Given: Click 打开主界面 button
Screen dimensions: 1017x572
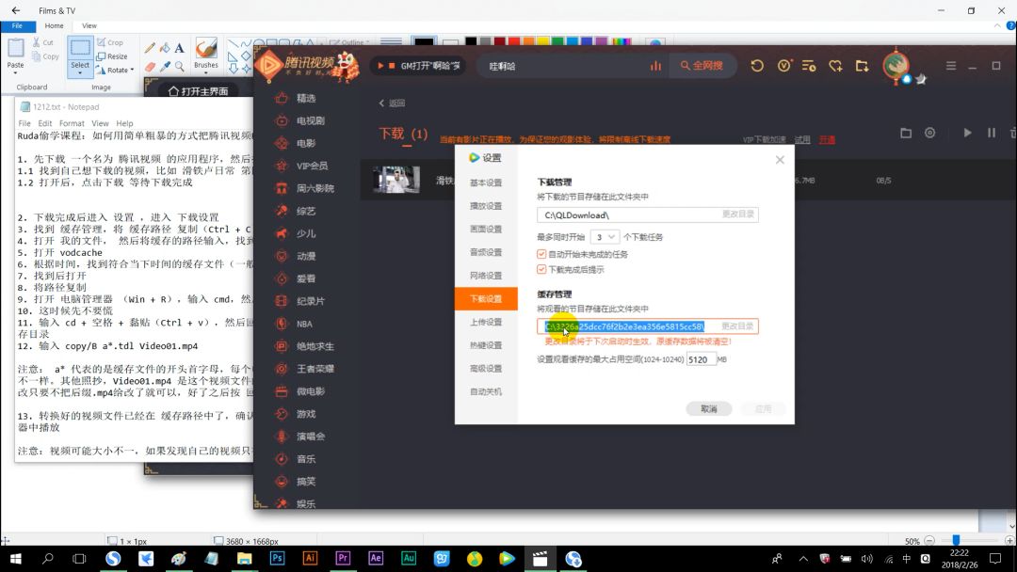Looking at the screenshot, I should [199, 91].
